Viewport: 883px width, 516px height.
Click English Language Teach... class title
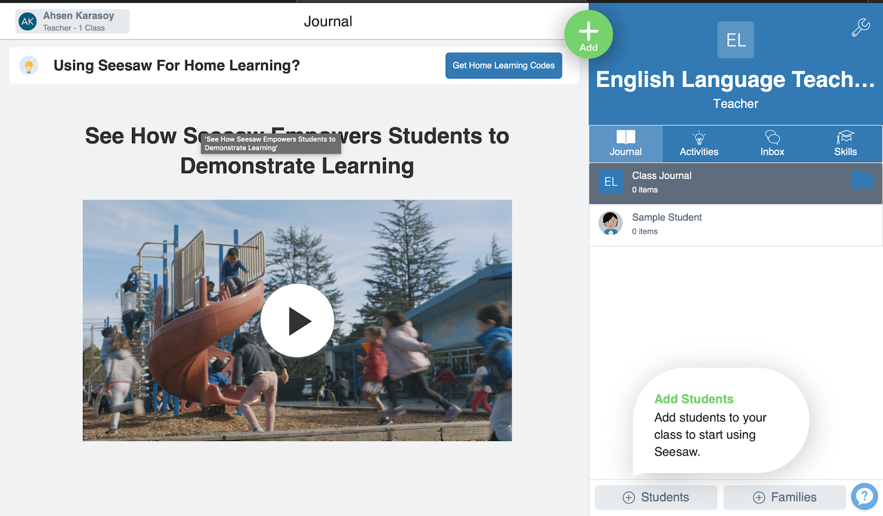[736, 80]
